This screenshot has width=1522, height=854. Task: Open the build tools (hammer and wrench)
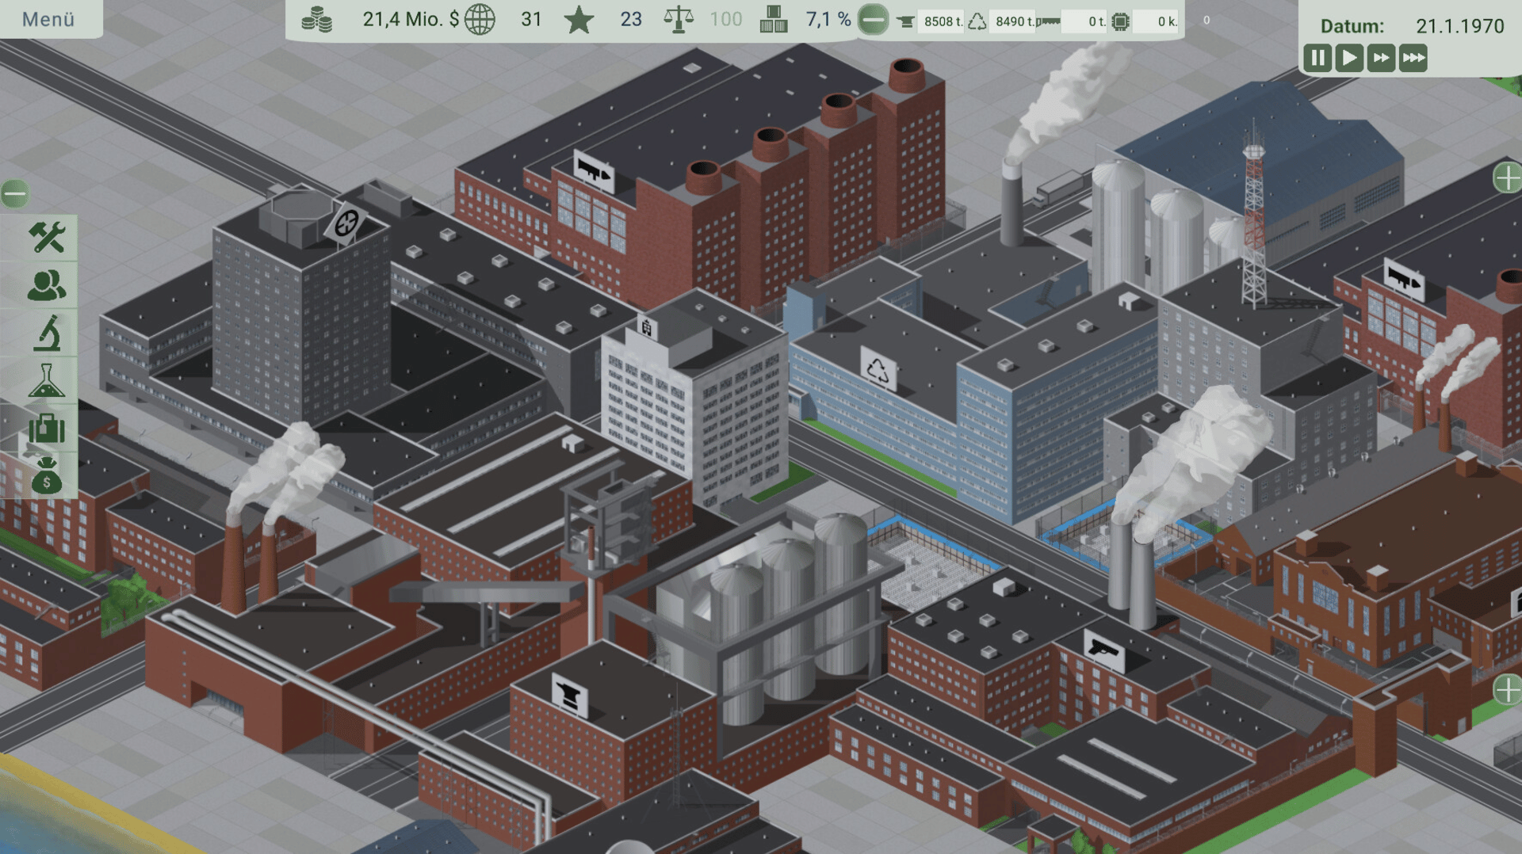click(47, 237)
